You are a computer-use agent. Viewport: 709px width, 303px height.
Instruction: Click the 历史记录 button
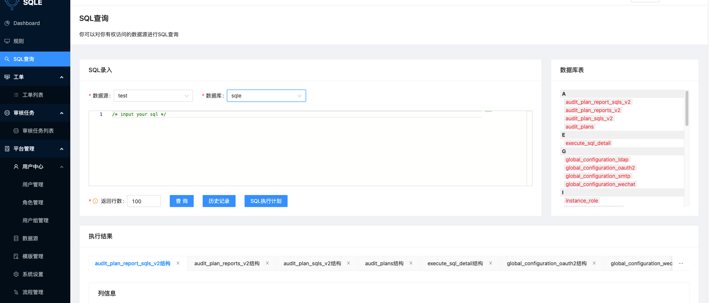click(x=219, y=201)
